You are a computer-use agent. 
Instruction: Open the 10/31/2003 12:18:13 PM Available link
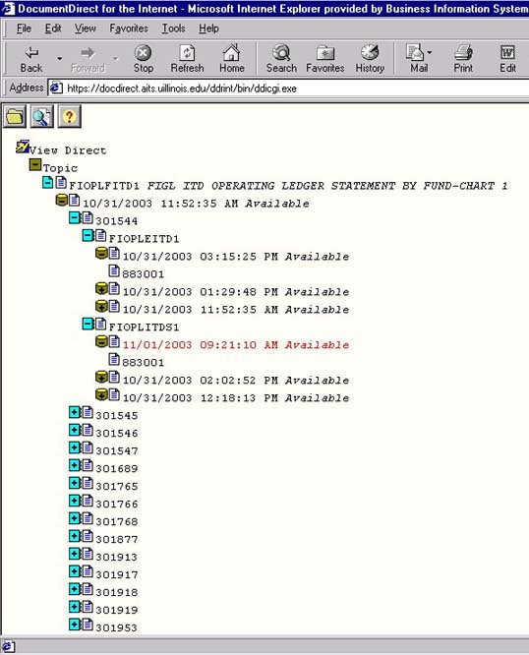coord(236,398)
